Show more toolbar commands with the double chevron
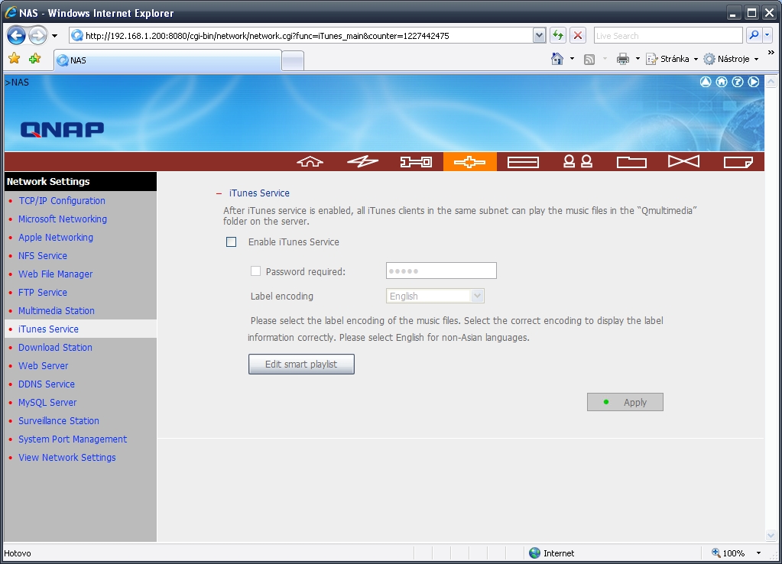This screenshot has width=782, height=564. click(771, 53)
